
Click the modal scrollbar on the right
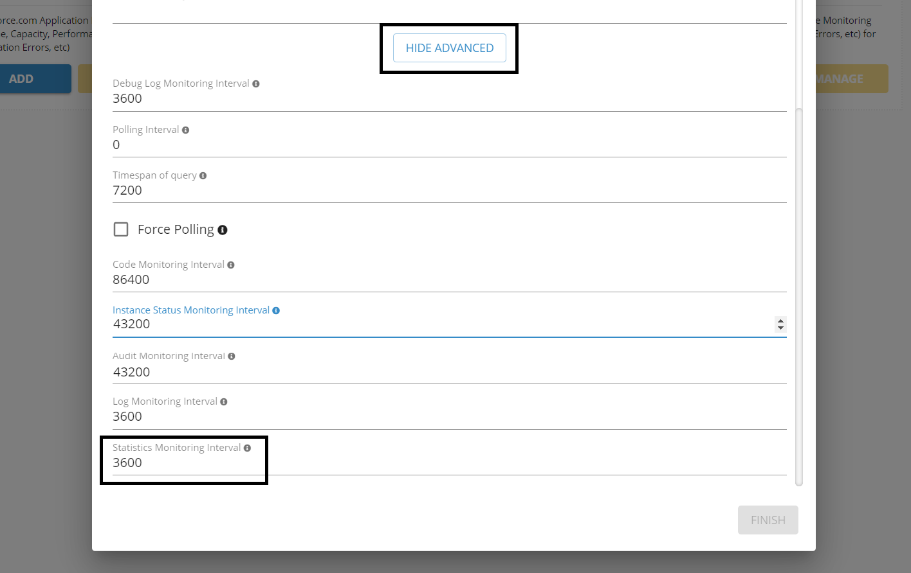tap(798, 295)
